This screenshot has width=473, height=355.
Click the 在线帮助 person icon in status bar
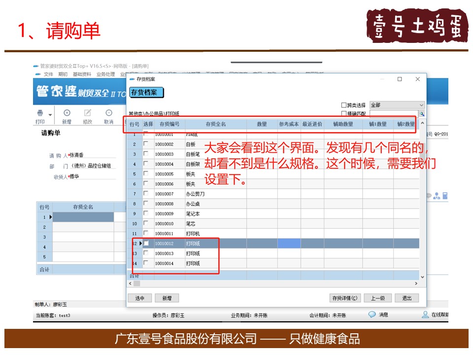pyautogui.click(x=425, y=315)
